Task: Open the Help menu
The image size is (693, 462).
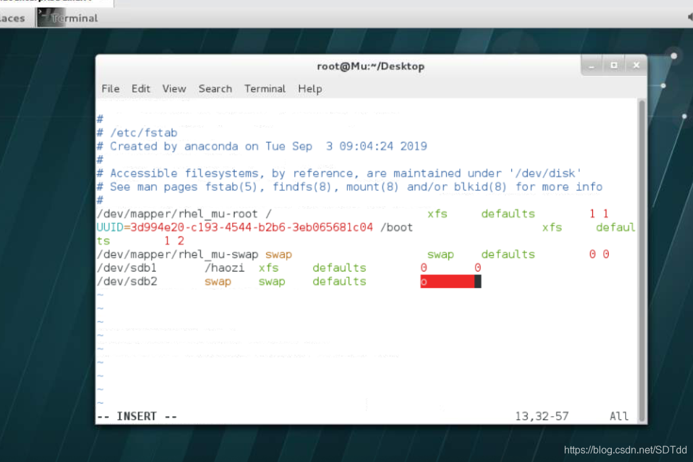Action: pos(310,89)
